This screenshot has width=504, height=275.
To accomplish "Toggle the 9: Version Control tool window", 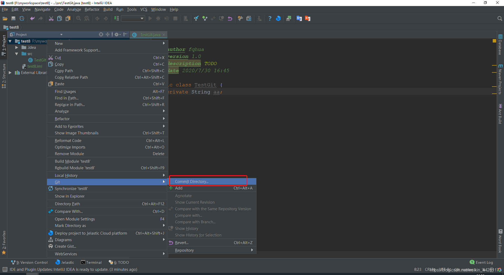I will point(29,262).
